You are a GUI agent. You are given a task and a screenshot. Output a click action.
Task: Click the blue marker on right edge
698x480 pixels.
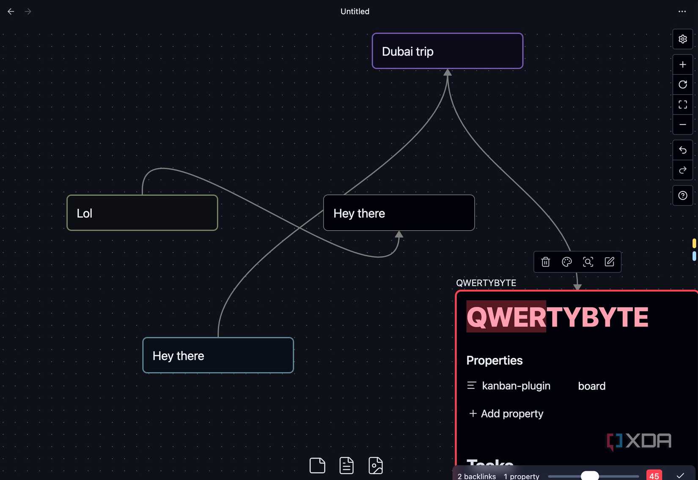(x=694, y=256)
